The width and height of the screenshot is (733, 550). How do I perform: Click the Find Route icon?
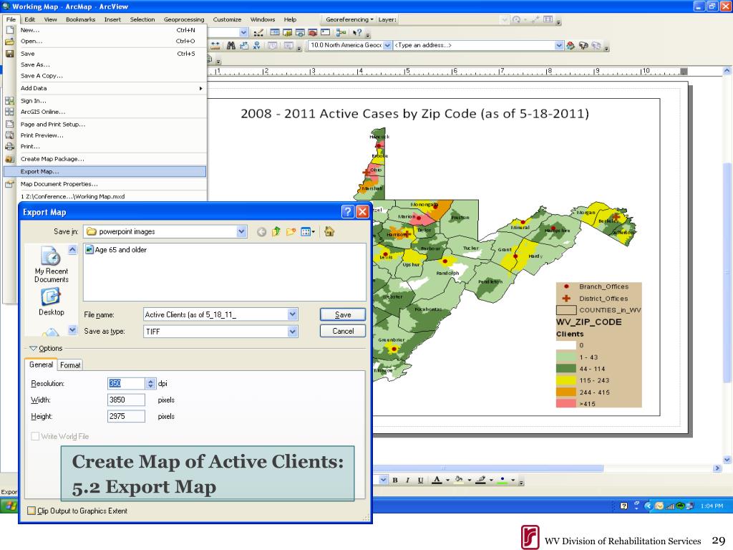(243, 45)
